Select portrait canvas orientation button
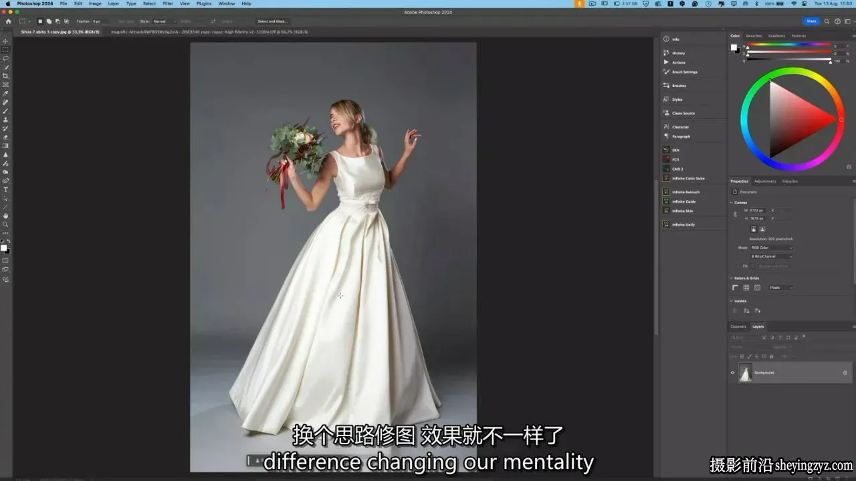The image size is (856, 481). pos(753,229)
